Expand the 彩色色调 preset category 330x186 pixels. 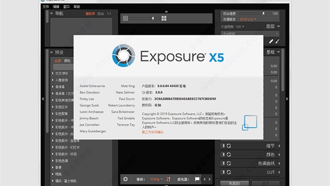62,161
